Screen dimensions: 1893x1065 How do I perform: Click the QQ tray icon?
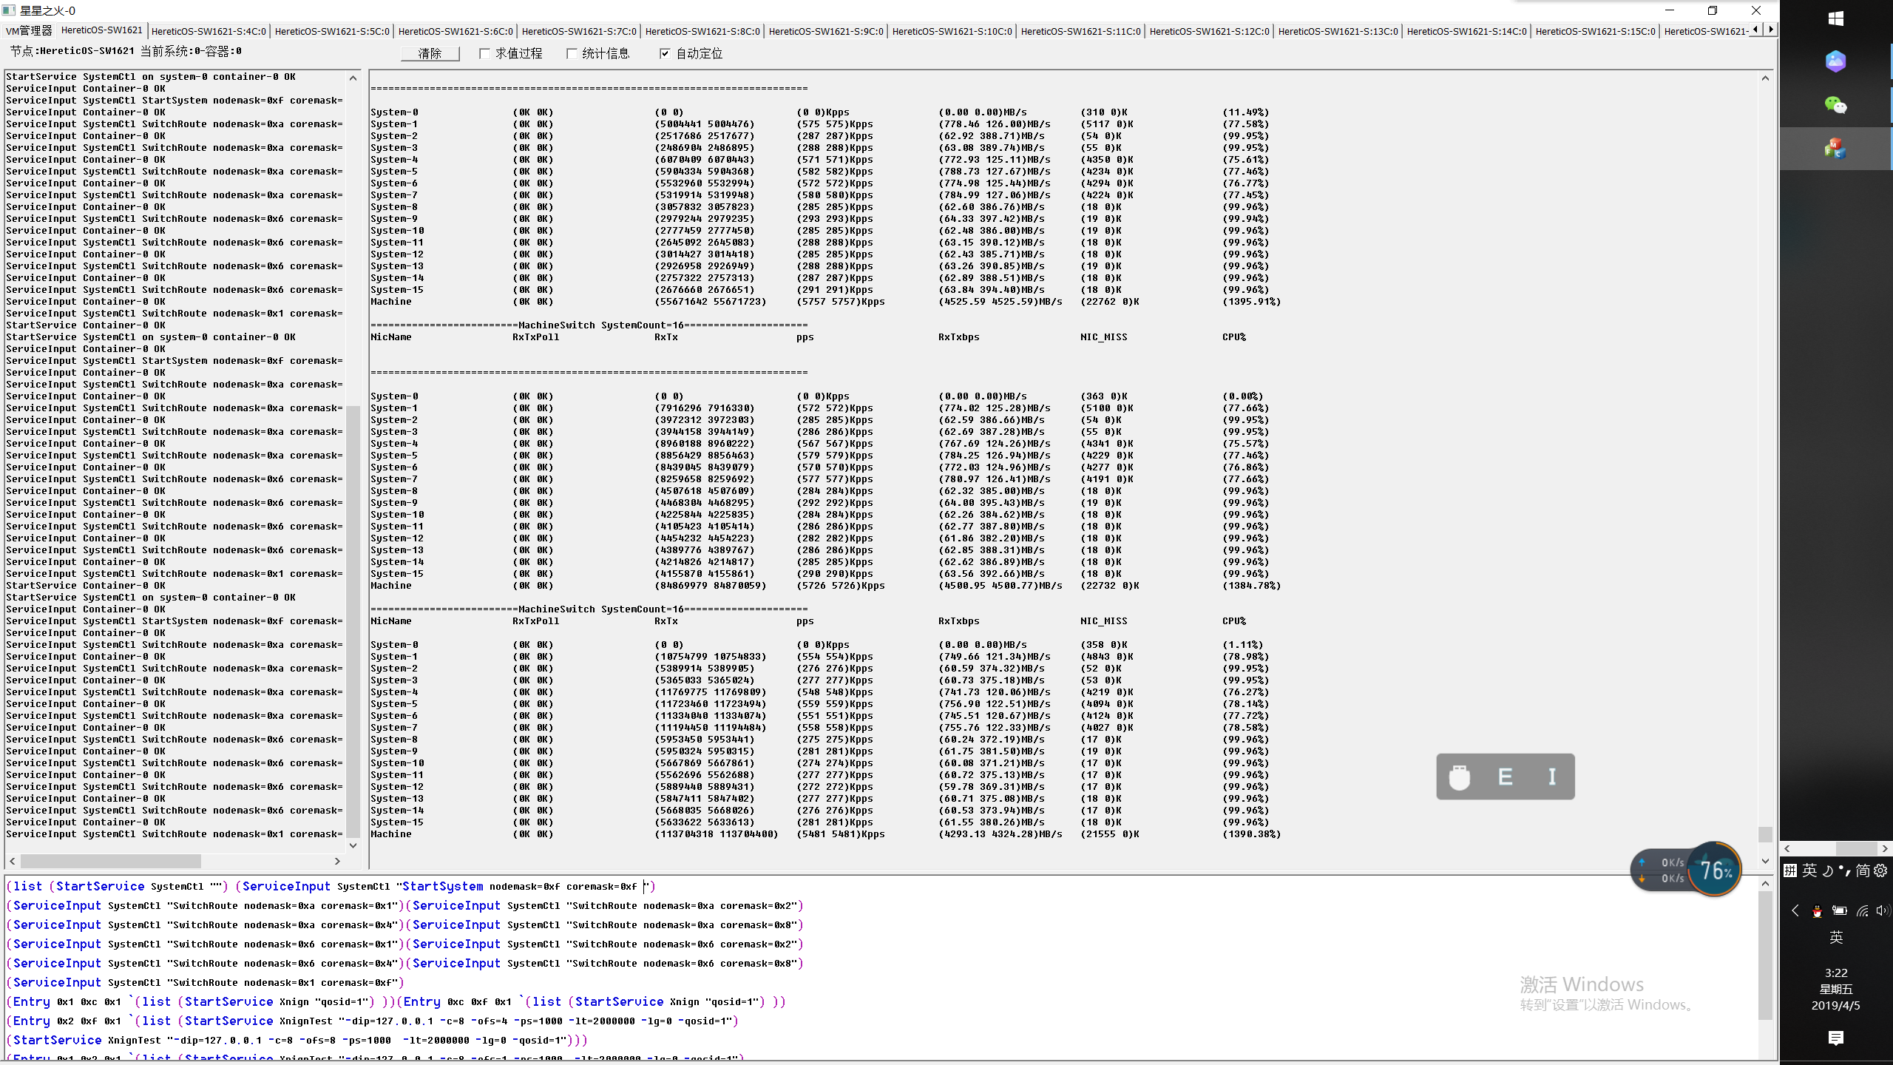point(1817,911)
